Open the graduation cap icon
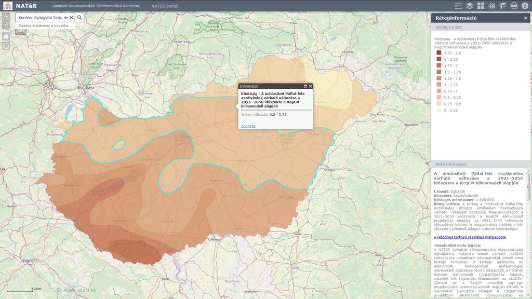Viewport: 532px width, 299px height. 502,6
